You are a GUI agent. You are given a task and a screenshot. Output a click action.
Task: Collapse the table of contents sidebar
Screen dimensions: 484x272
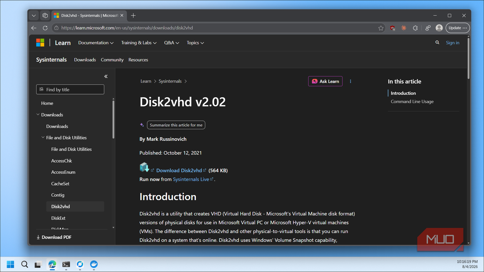click(x=106, y=76)
